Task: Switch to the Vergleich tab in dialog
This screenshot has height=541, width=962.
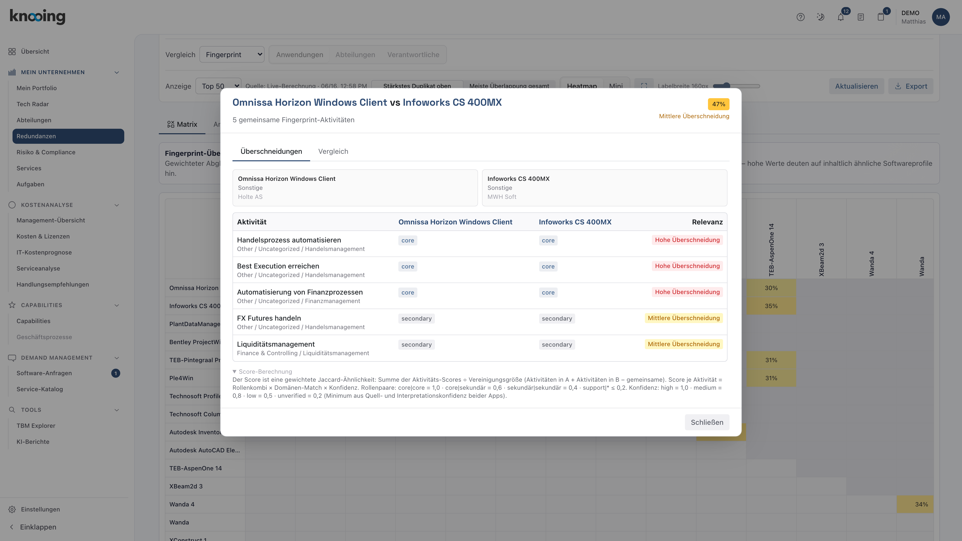Action: pos(333,151)
